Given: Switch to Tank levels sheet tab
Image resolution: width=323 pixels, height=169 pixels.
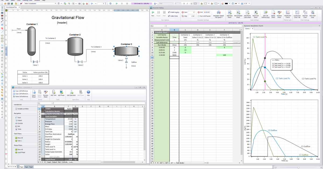Looking at the screenshot, I should point(180,163).
